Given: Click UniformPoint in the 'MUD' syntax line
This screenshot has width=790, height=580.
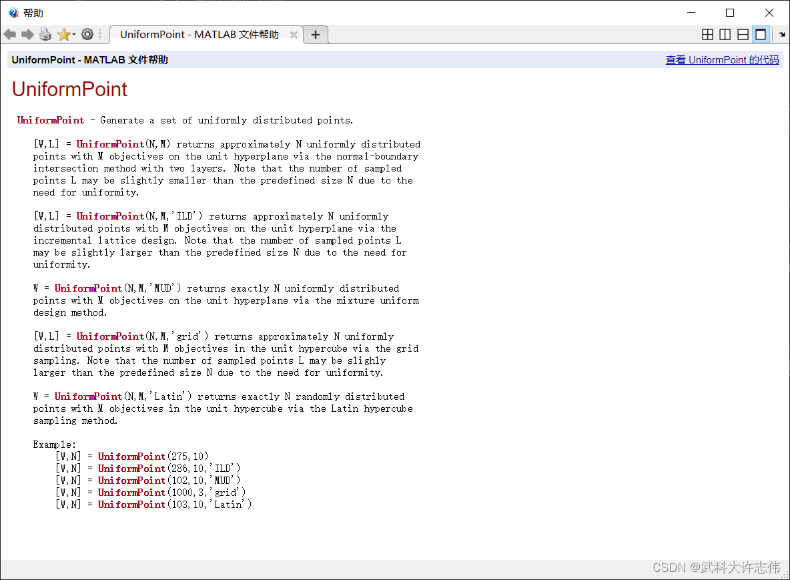Looking at the screenshot, I should tap(88, 288).
